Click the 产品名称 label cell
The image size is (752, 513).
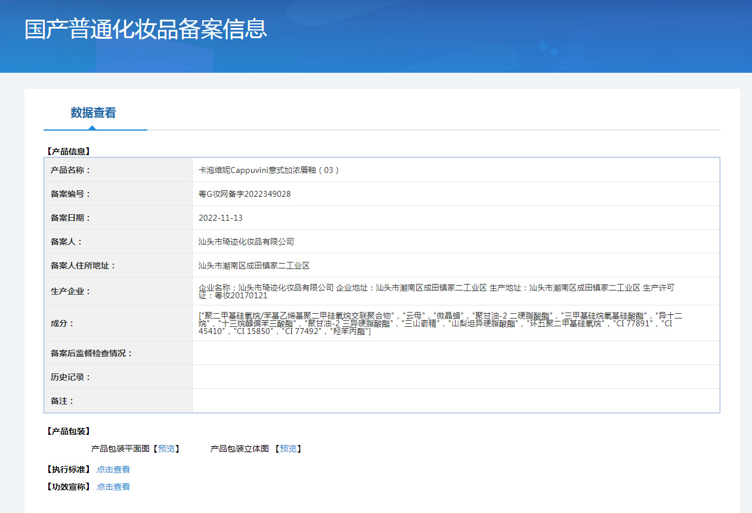pyautogui.click(x=118, y=170)
